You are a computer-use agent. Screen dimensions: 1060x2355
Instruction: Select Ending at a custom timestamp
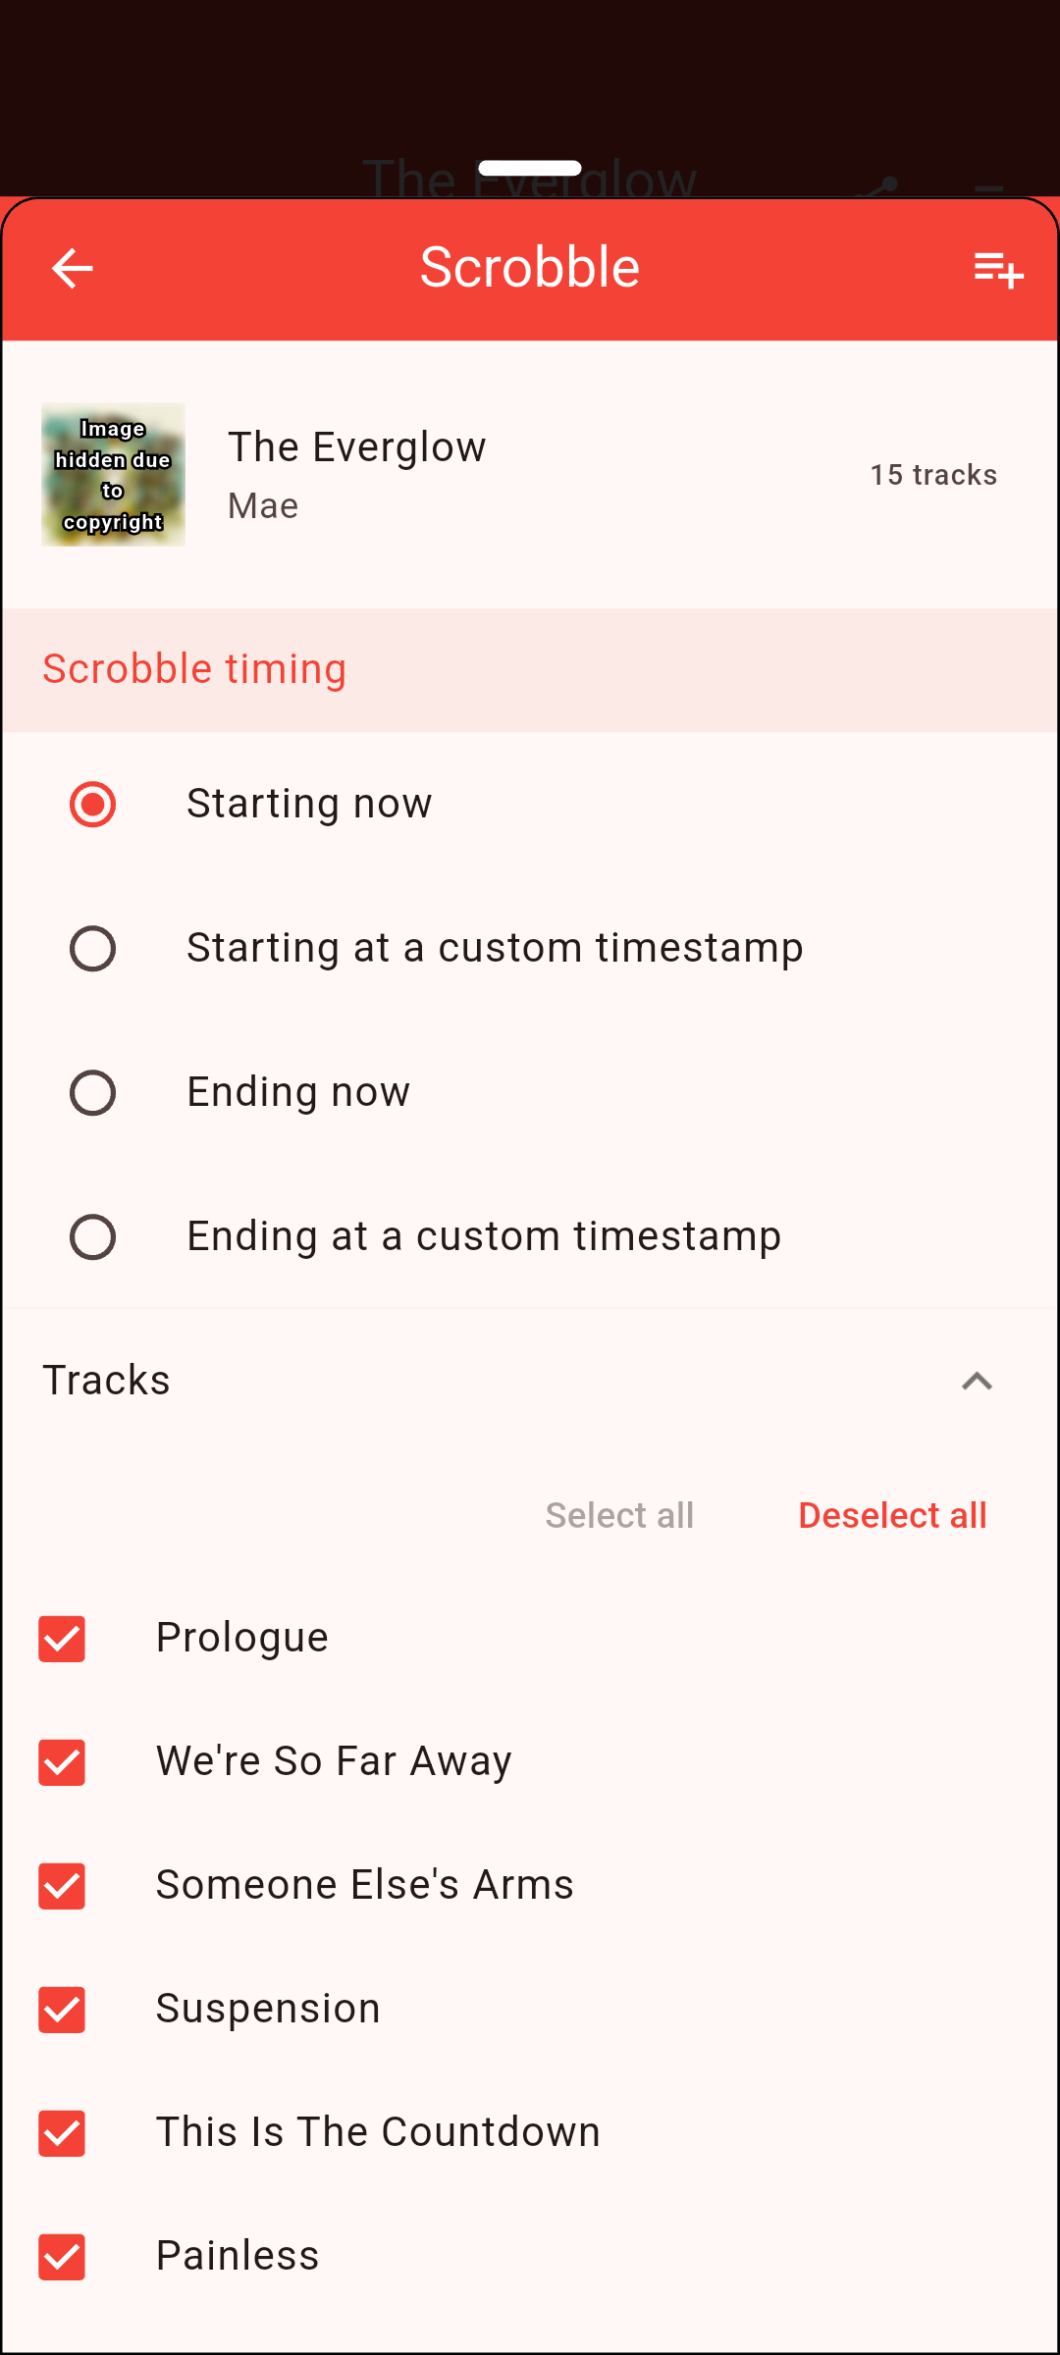tap(93, 1237)
